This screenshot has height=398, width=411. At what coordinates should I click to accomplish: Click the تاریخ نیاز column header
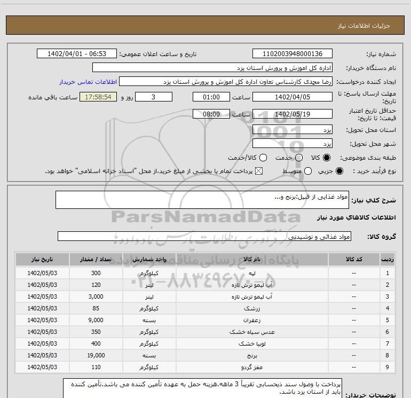pyautogui.click(x=42, y=260)
